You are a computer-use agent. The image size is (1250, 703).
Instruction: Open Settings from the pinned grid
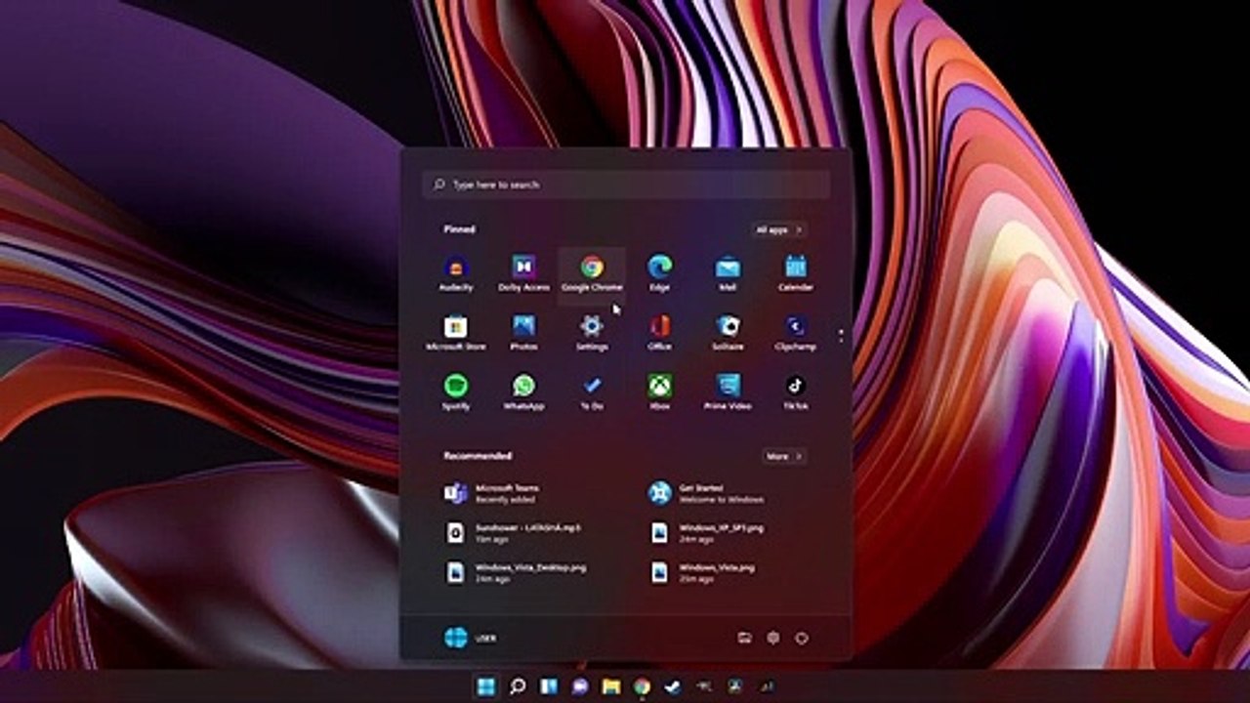[x=592, y=332]
